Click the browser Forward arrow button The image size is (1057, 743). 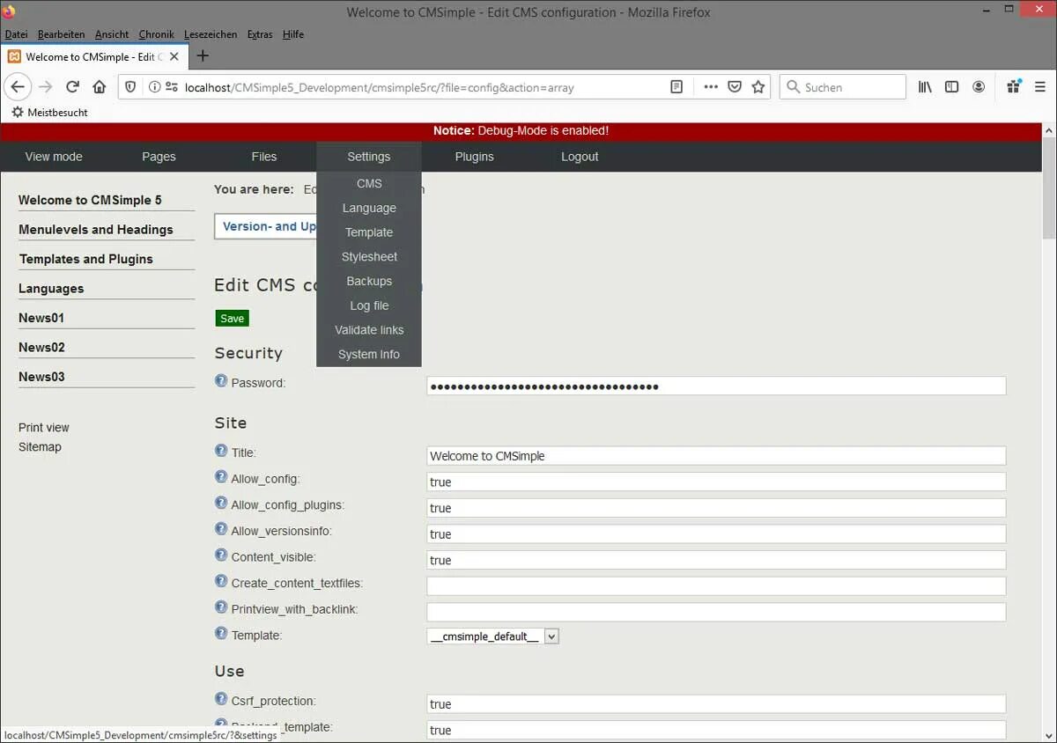pyautogui.click(x=46, y=87)
